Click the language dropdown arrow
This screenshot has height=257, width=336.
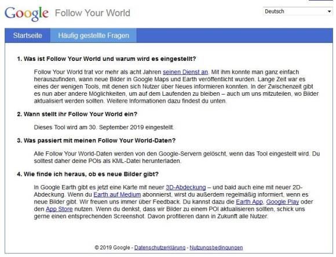[x=329, y=12]
